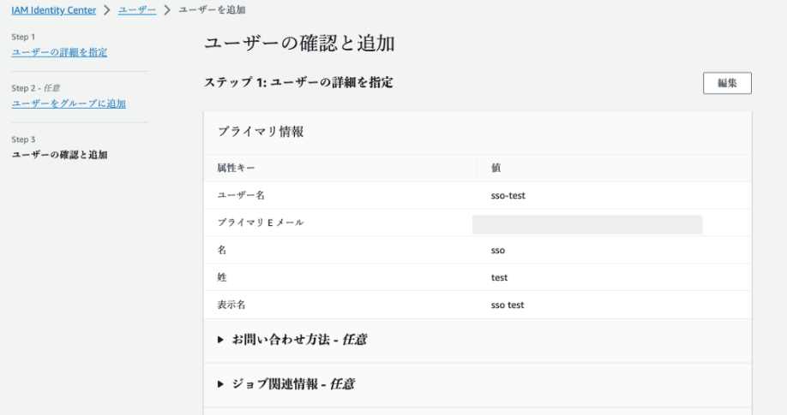
Task: Click the 属性キー column header
Action: click(x=236, y=168)
